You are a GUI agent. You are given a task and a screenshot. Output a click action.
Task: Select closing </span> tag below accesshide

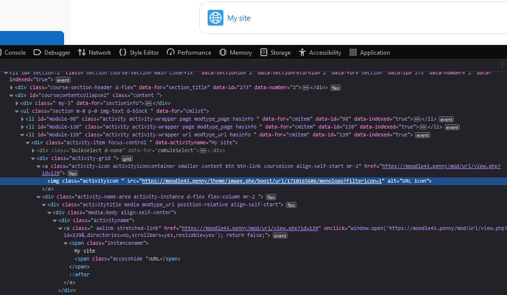coord(79,267)
